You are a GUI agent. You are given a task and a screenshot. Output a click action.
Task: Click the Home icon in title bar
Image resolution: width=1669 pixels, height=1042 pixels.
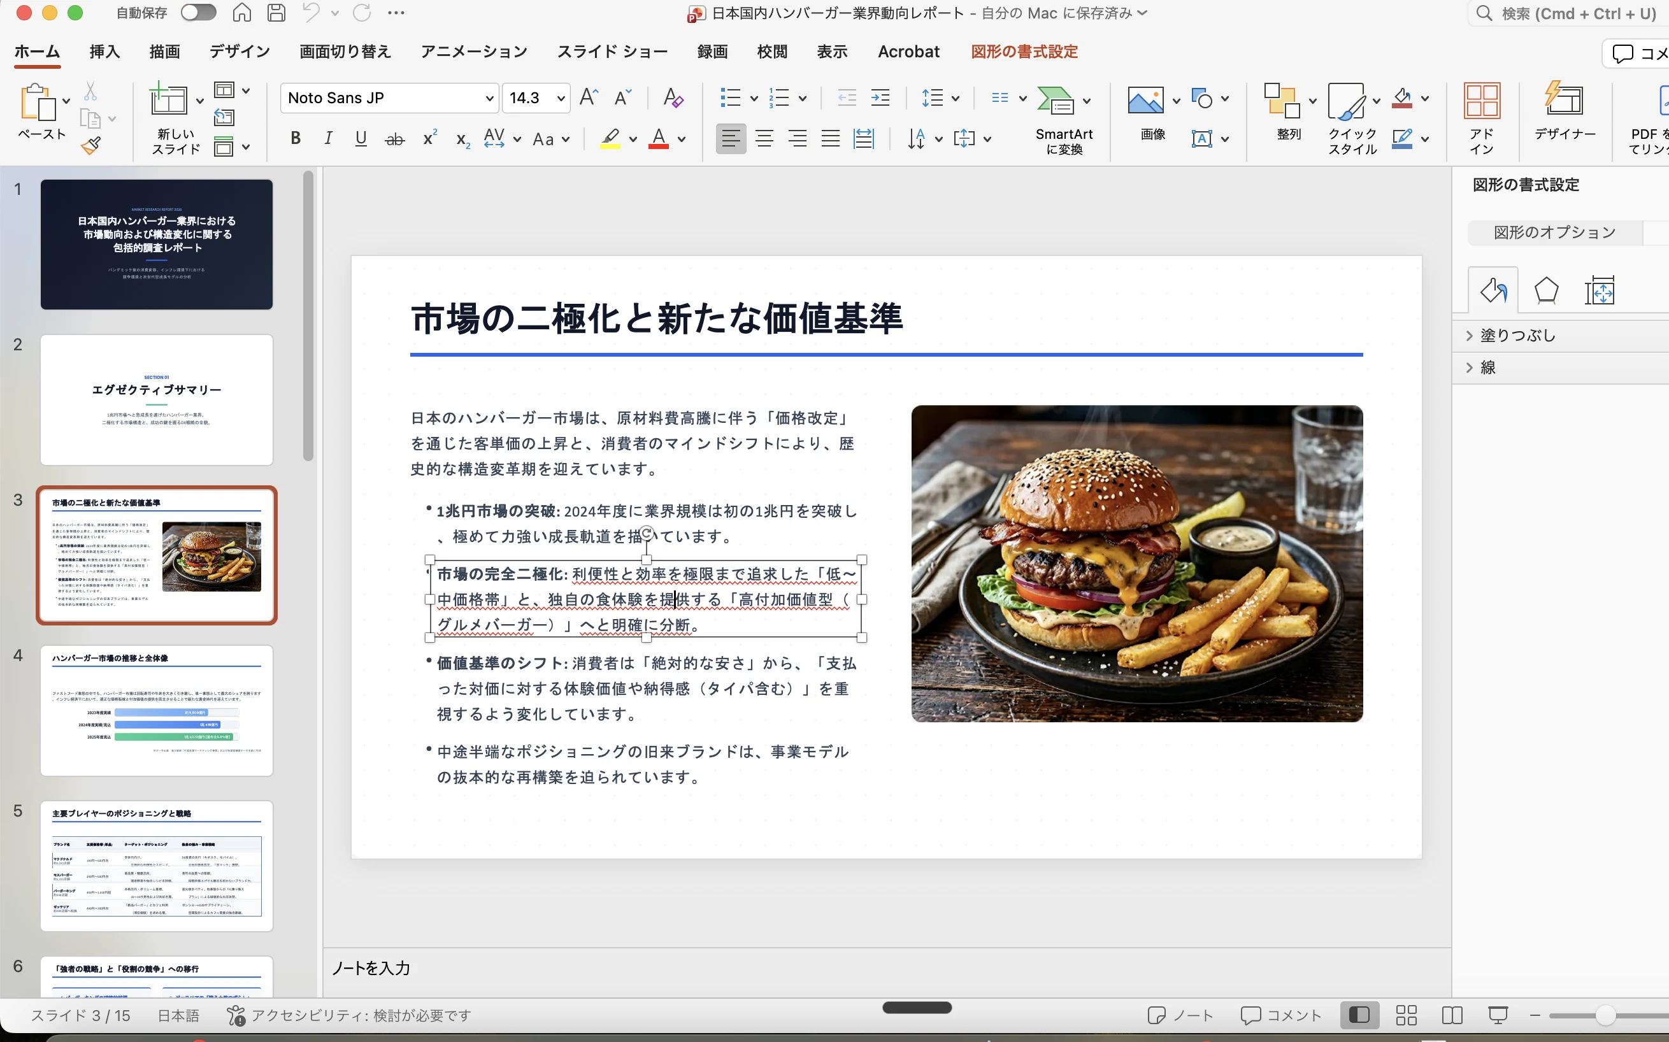[x=241, y=12]
